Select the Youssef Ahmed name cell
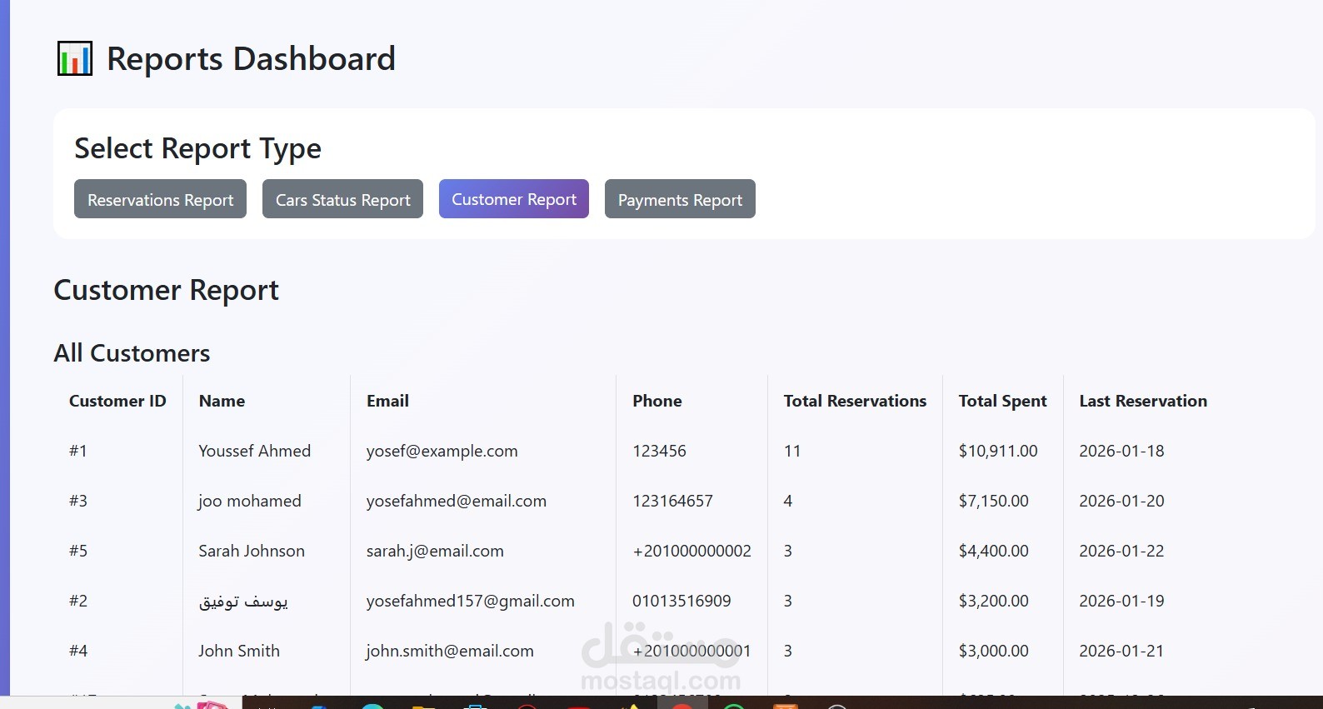Image resolution: width=1323 pixels, height=709 pixels. tap(254, 451)
